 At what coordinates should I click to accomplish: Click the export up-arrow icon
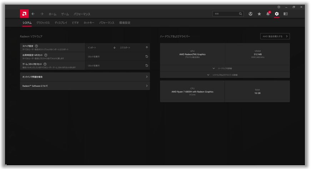pyautogui.click(x=147, y=47)
